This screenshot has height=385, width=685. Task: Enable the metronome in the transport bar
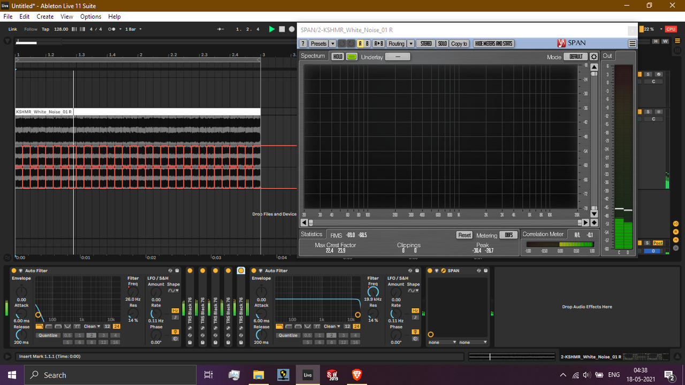coord(111,29)
